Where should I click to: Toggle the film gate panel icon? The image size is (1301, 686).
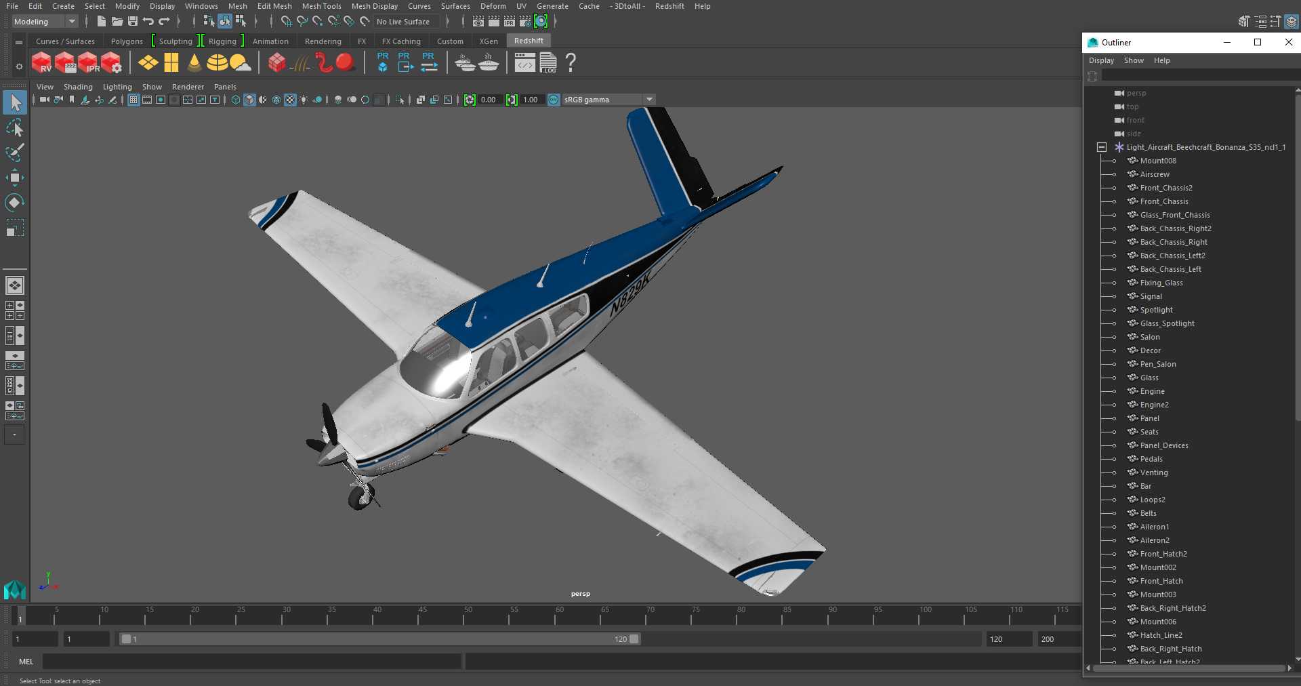tap(147, 100)
